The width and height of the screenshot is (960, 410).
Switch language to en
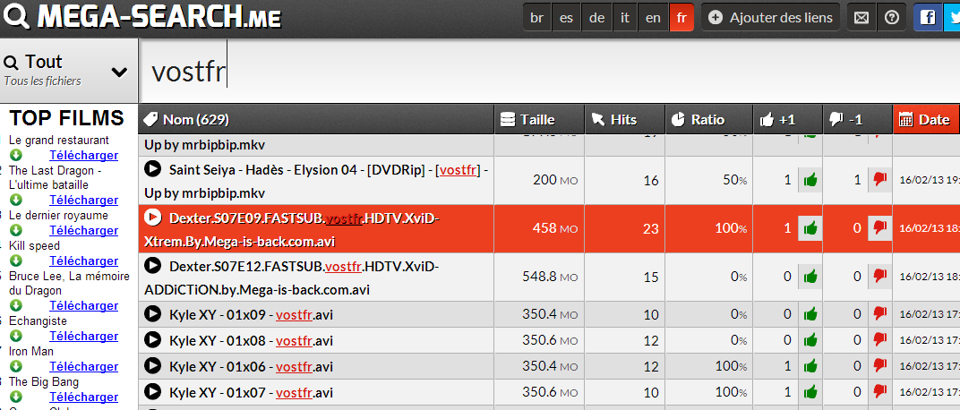[653, 18]
